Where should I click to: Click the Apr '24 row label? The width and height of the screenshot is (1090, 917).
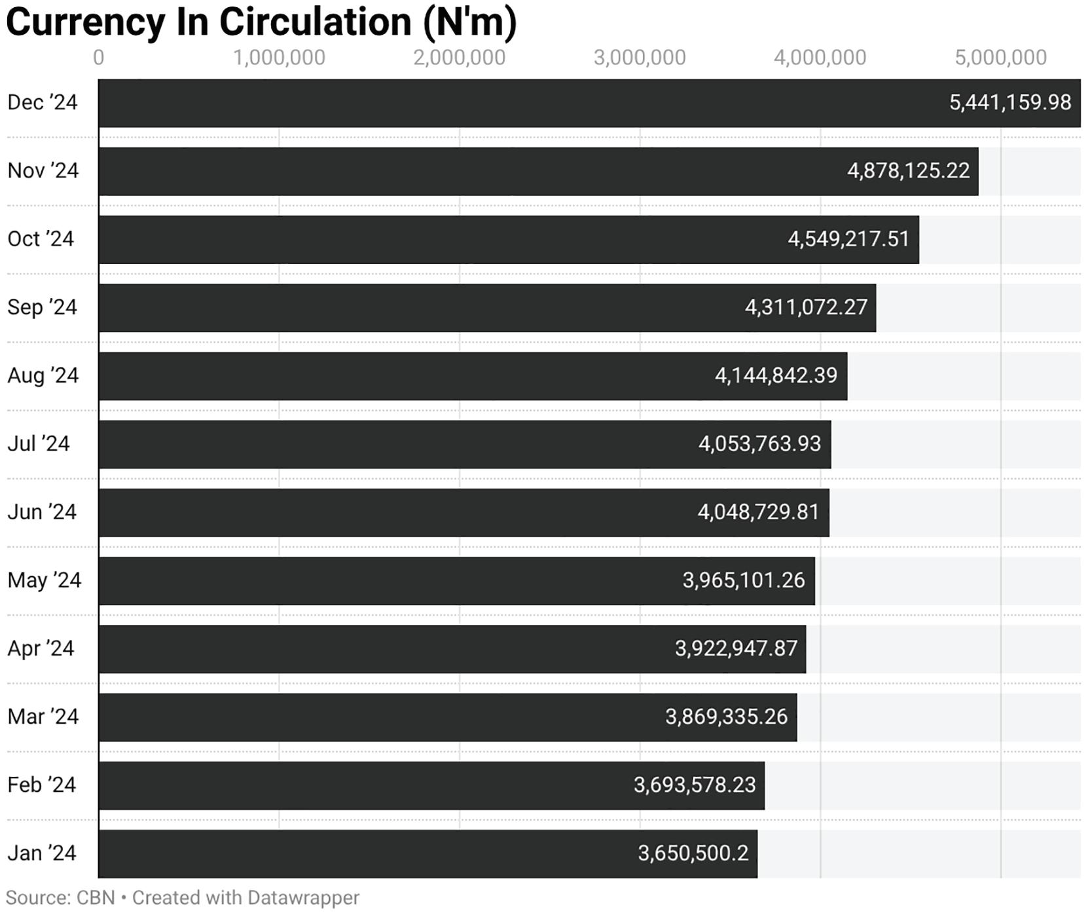pyautogui.click(x=41, y=648)
